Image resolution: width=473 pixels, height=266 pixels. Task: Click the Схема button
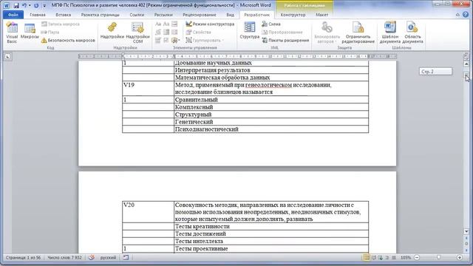[x=271, y=24]
